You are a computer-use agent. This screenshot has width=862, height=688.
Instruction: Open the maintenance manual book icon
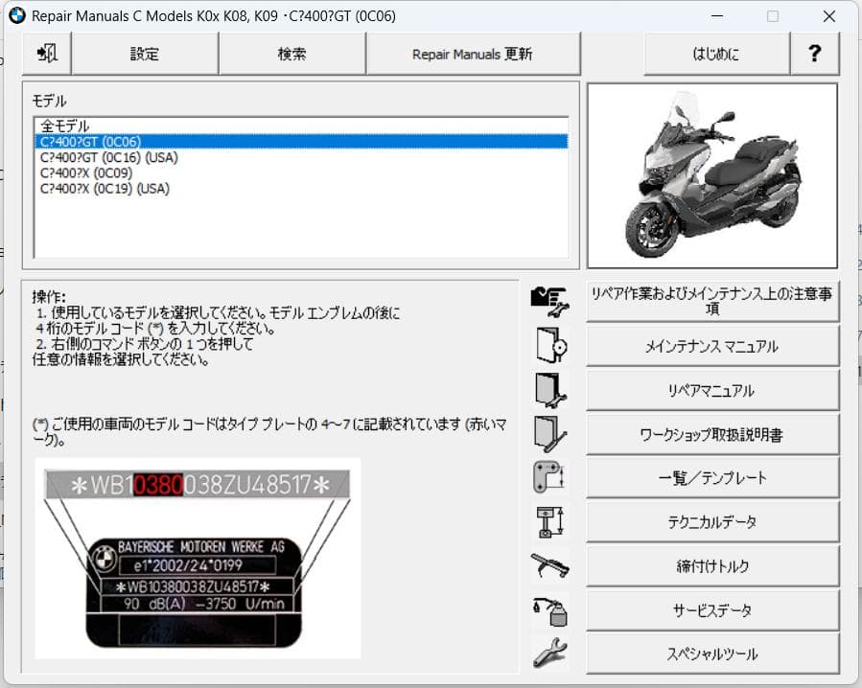(x=549, y=345)
